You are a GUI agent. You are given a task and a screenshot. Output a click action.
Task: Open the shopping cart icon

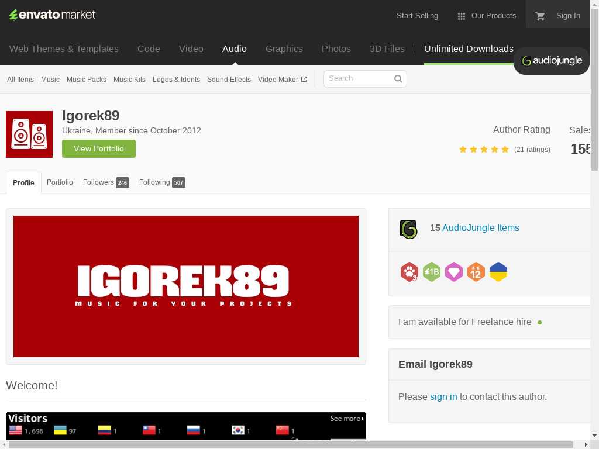[x=540, y=16]
